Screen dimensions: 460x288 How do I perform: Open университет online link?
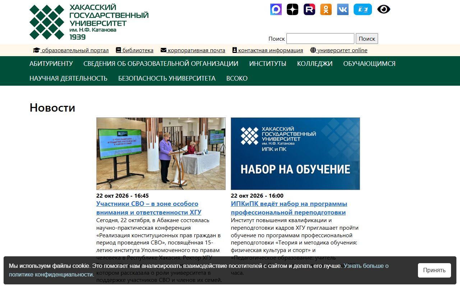pyautogui.click(x=339, y=50)
